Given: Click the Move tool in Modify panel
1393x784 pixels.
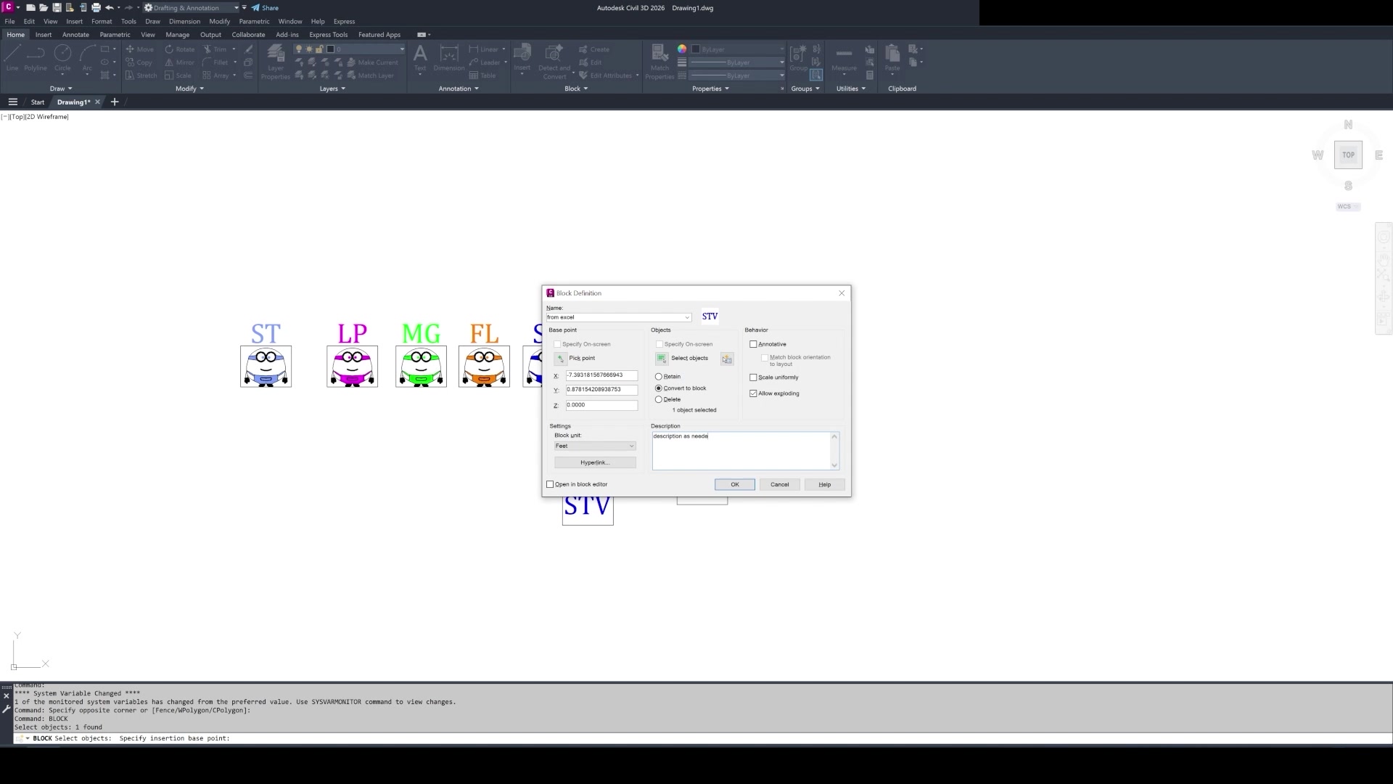Looking at the screenshot, I should 139,49.
